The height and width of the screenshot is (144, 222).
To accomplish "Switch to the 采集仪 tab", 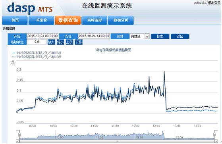I will click(x=41, y=20).
